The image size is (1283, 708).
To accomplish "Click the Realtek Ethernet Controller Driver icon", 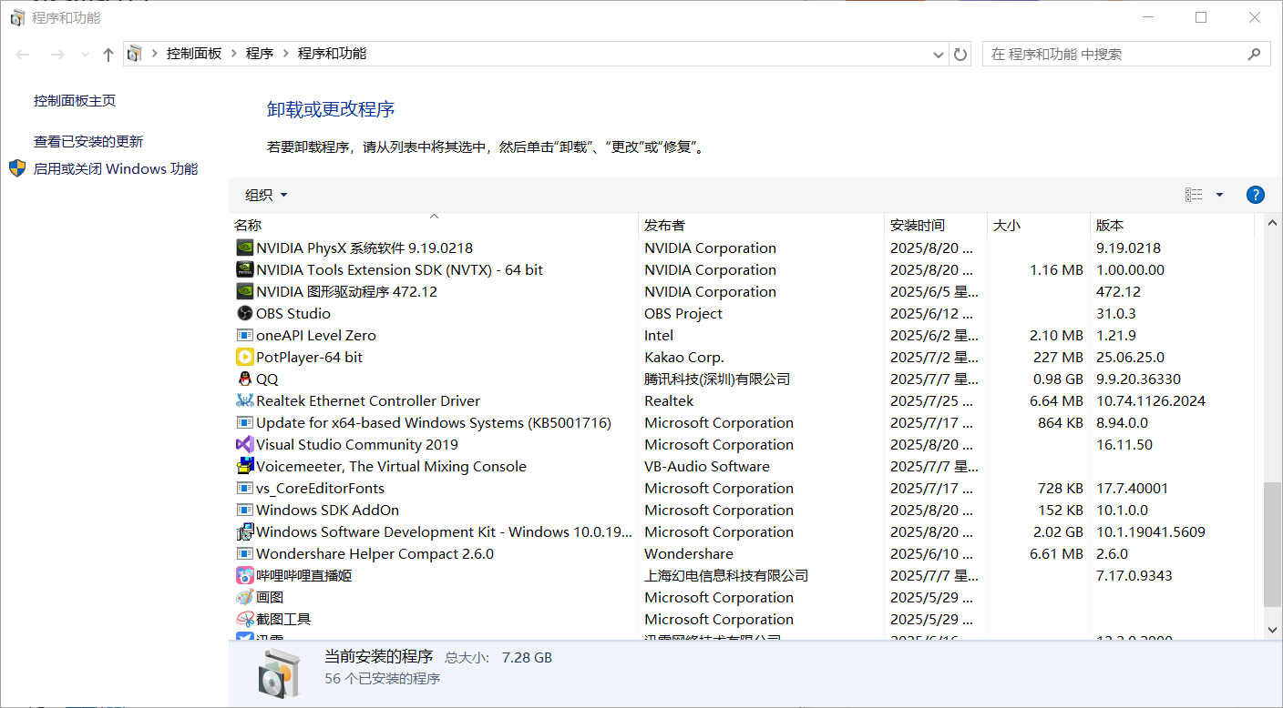I will (x=244, y=400).
